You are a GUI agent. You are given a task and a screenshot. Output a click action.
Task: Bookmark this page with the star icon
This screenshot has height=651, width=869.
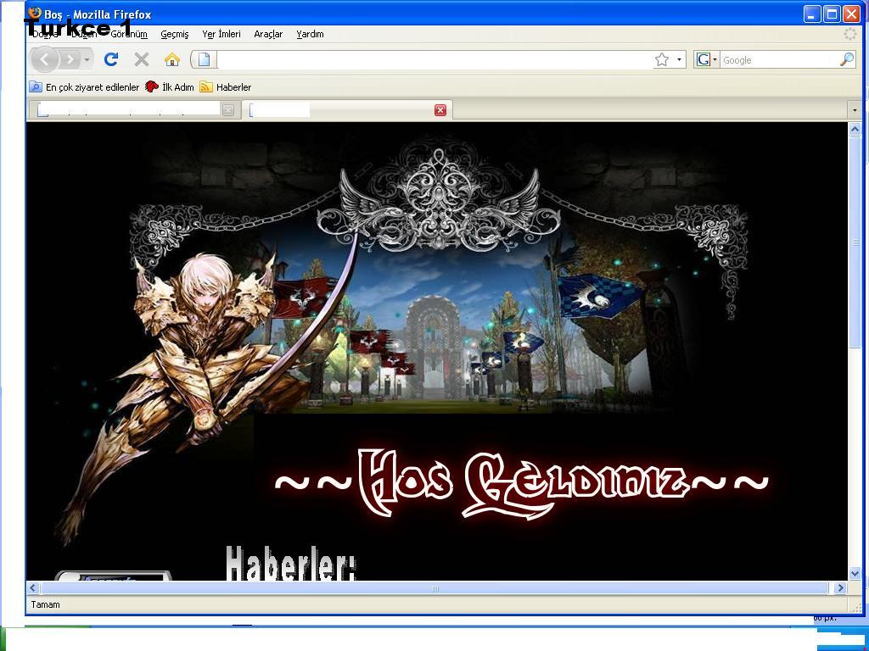coord(662,60)
